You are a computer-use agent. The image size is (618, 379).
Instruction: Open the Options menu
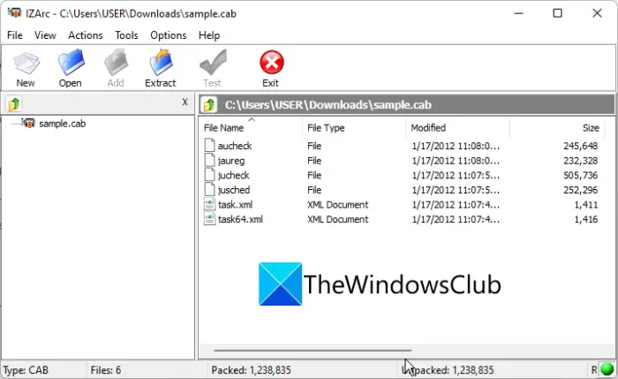pos(169,35)
